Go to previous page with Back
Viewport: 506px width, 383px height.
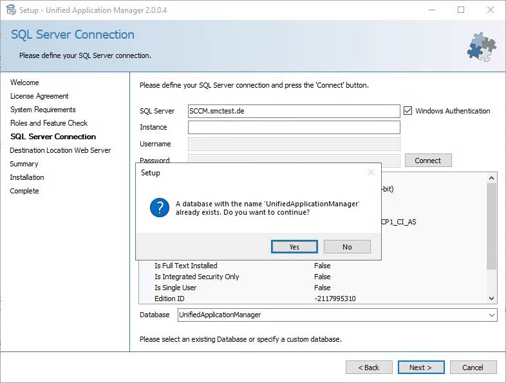(x=369, y=368)
